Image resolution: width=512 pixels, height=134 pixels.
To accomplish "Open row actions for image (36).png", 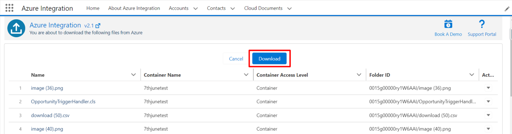I will (x=488, y=88).
